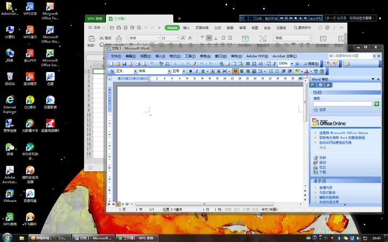Open Word 编辑(E) menu

[x=130, y=56]
